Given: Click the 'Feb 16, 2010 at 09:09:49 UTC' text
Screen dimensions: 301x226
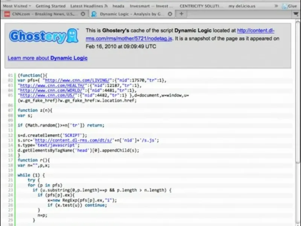Looking at the screenshot, I should 121,46.
